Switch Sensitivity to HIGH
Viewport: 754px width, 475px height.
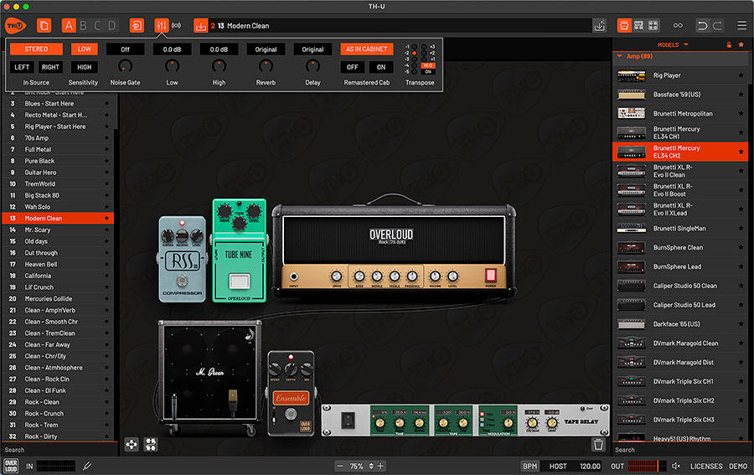(x=84, y=67)
